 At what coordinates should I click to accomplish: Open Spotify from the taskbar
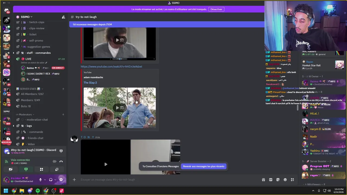[x=38, y=191]
